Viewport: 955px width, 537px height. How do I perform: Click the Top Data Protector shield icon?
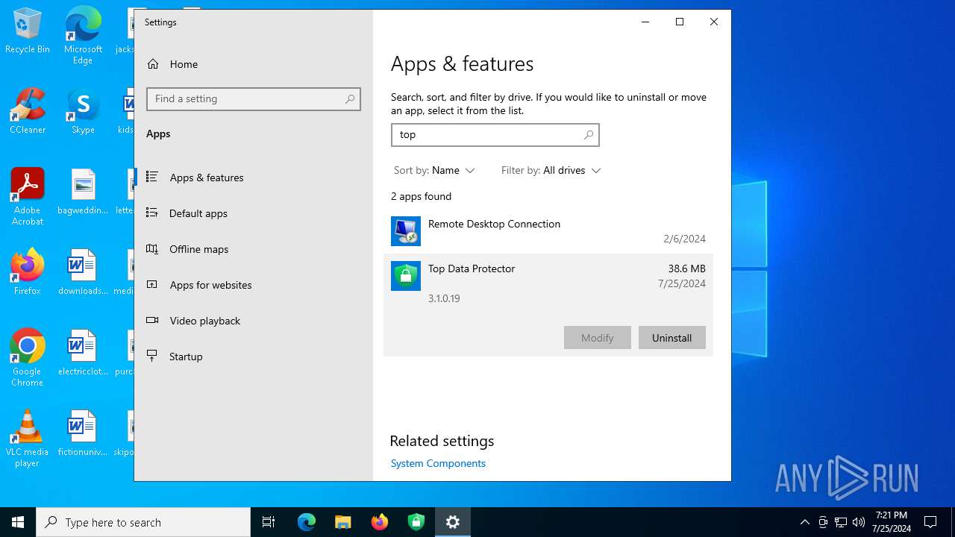click(x=406, y=276)
